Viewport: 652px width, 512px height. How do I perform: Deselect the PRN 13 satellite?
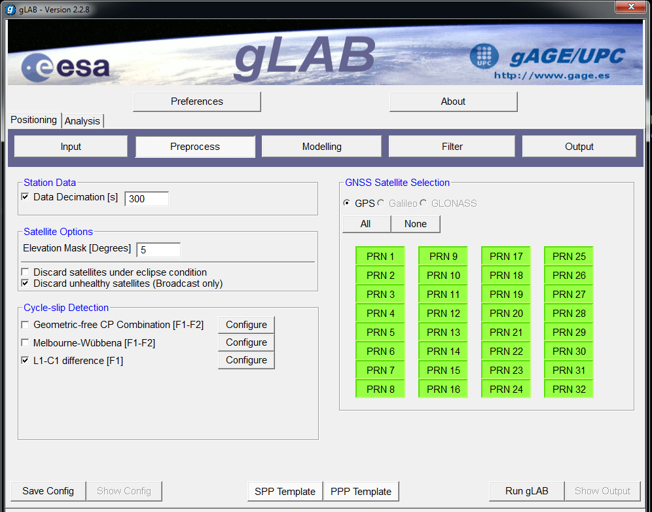[x=443, y=333]
